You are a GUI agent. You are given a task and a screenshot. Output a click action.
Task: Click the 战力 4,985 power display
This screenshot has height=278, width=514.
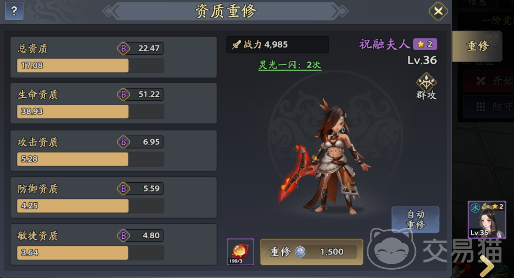pos(277,45)
